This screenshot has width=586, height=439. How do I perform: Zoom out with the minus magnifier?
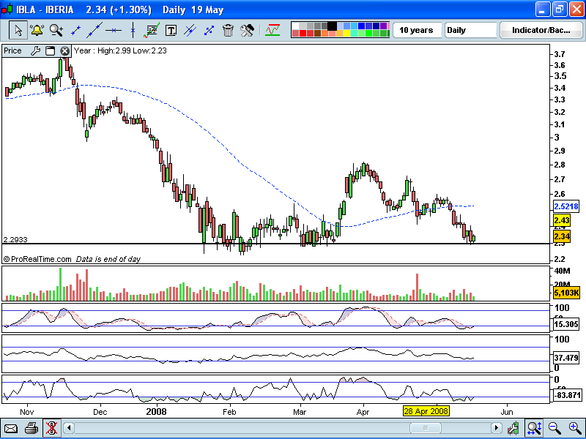pos(555,428)
